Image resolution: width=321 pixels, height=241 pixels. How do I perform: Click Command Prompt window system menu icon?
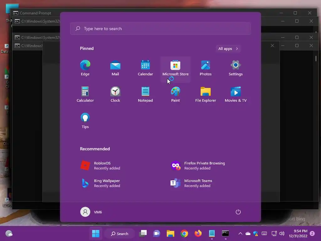tap(16, 13)
